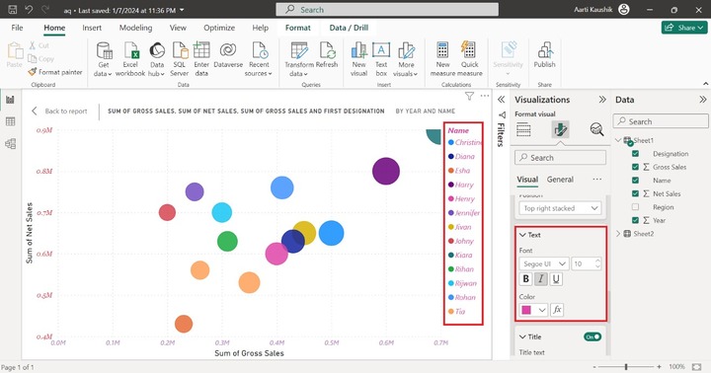
Task: Open Get data in the ribbon
Action: pyautogui.click(x=104, y=59)
